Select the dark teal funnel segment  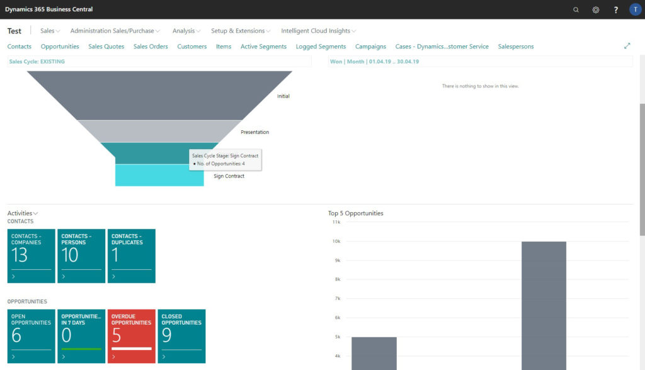point(159,154)
